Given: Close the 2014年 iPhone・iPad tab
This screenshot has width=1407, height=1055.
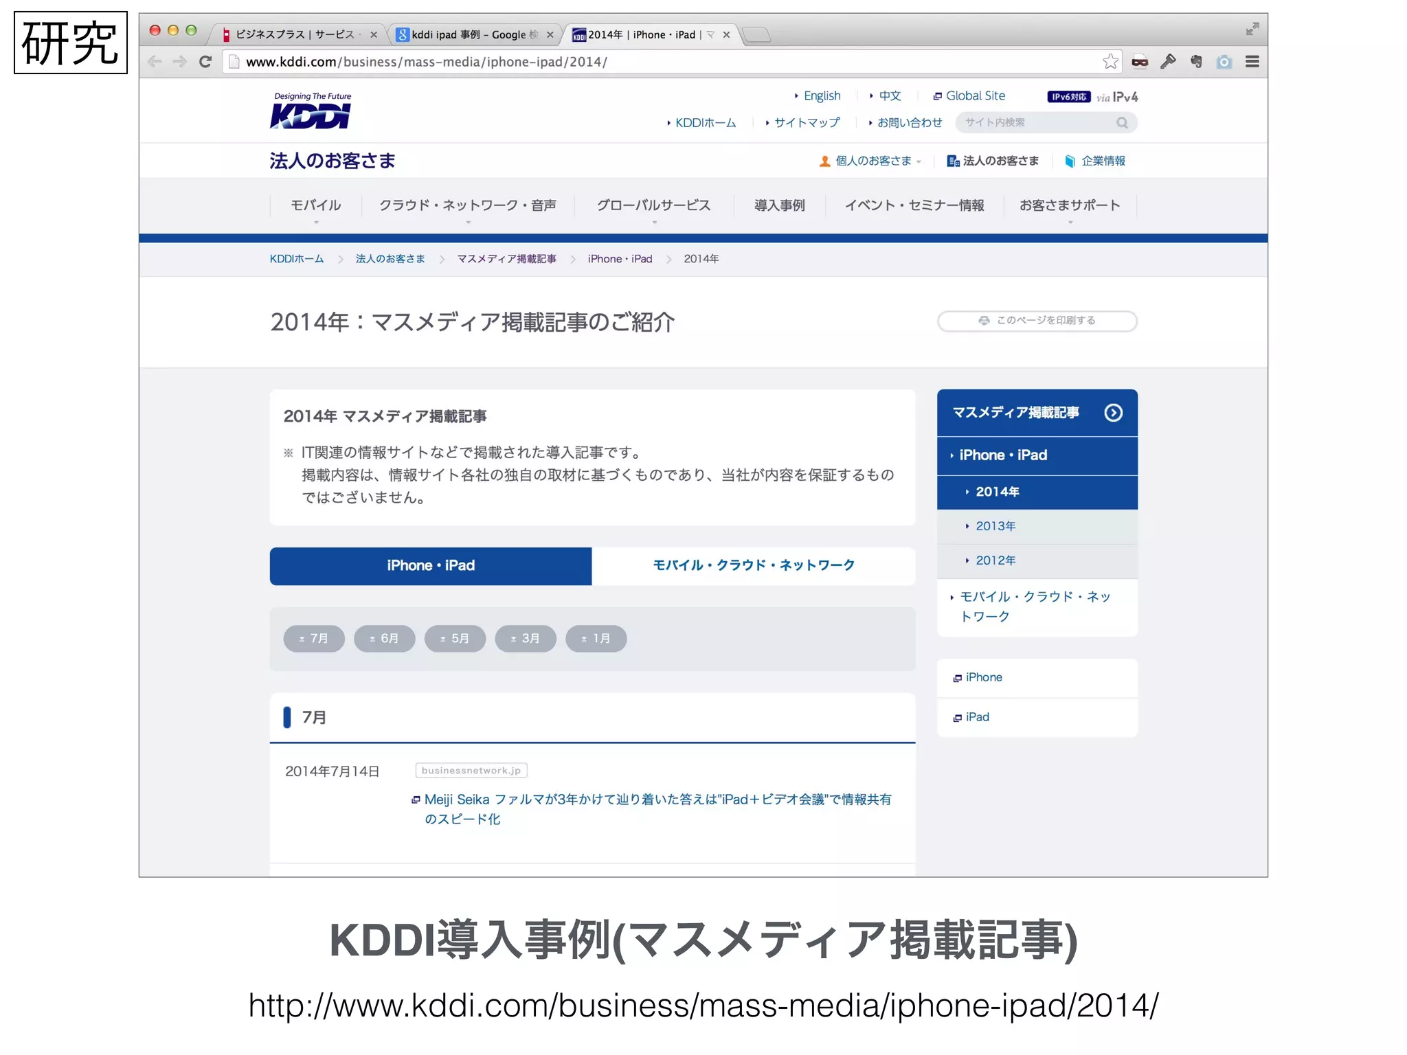Looking at the screenshot, I should tap(726, 34).
